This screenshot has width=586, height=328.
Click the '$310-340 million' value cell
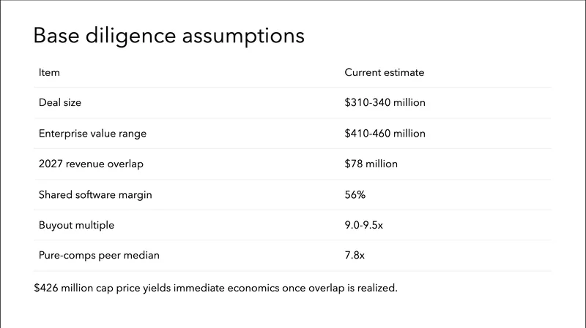[x=385, y=103]
